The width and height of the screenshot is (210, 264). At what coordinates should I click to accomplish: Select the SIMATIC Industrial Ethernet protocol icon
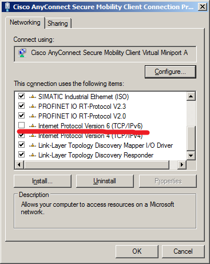pyautogui.click(x=33, y=97)
